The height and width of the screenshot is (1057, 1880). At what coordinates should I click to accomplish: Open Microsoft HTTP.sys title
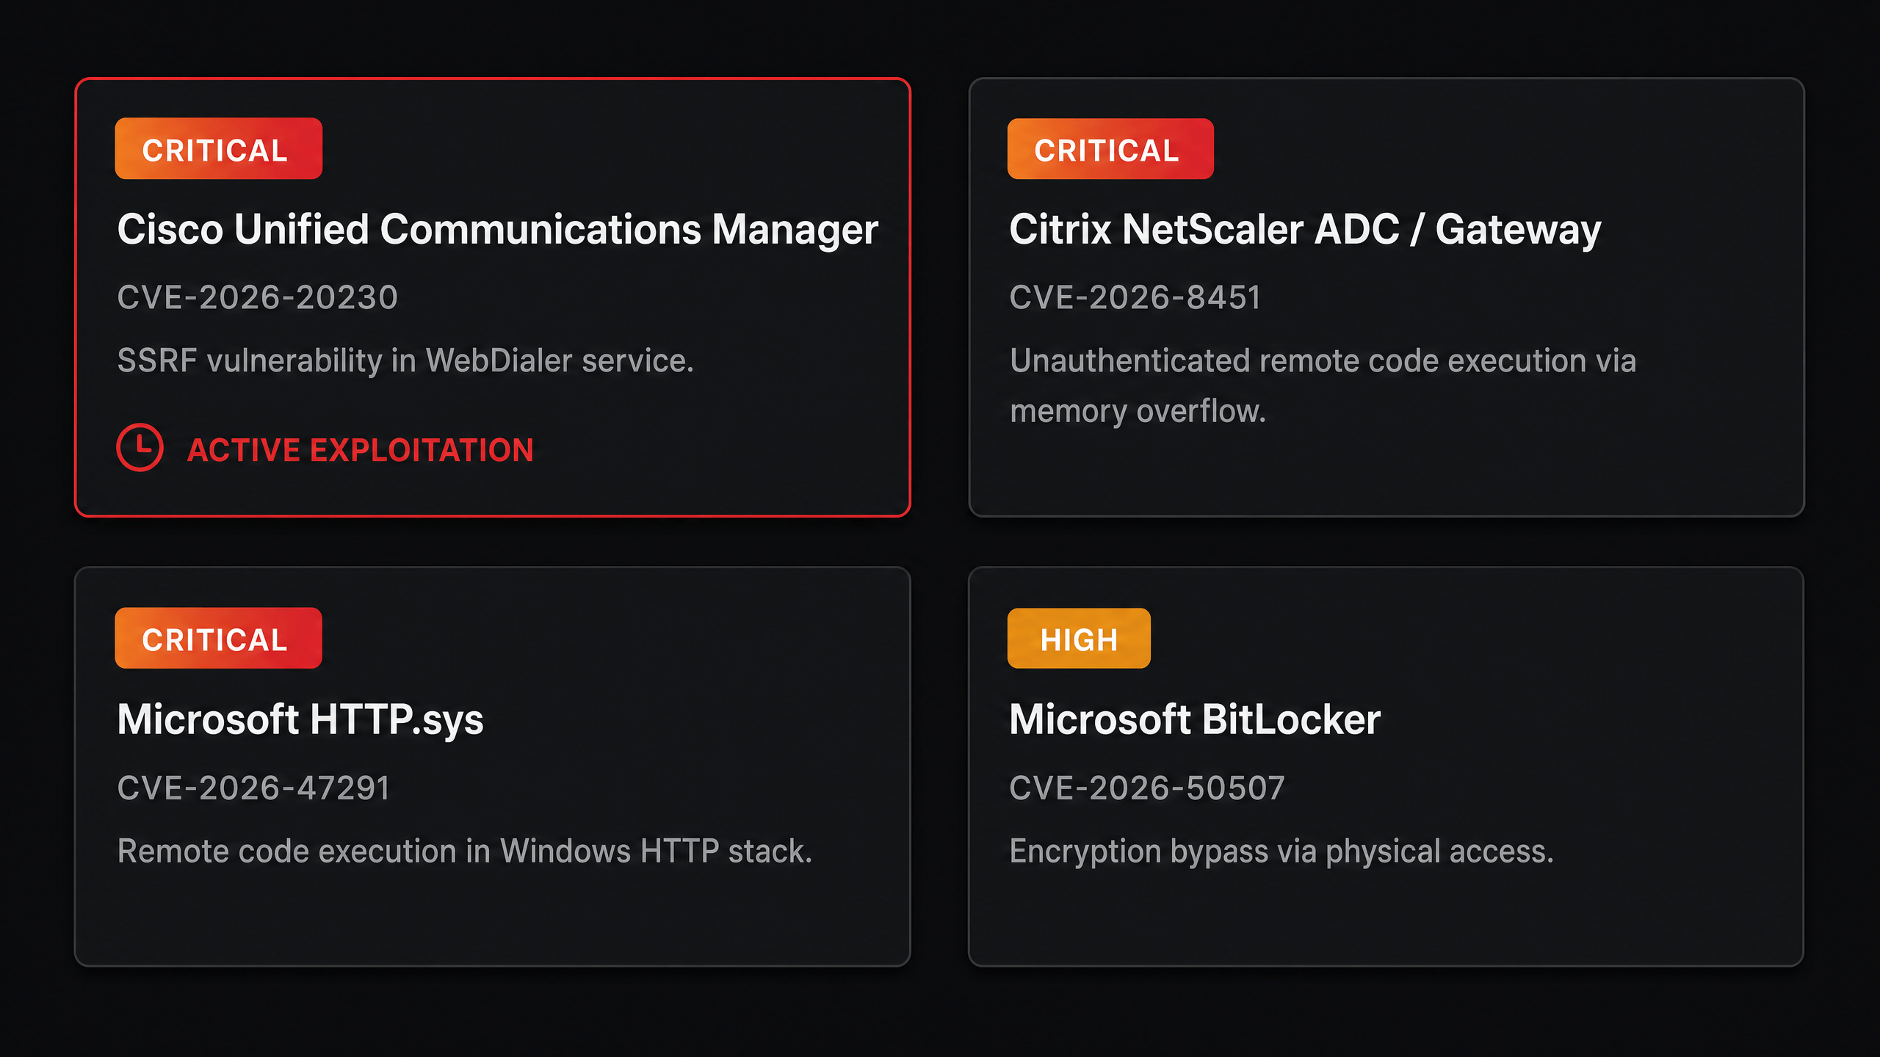click(x=300, y=720)
